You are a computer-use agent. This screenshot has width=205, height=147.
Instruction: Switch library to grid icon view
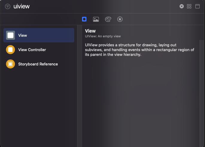click(x=189, y=6)
